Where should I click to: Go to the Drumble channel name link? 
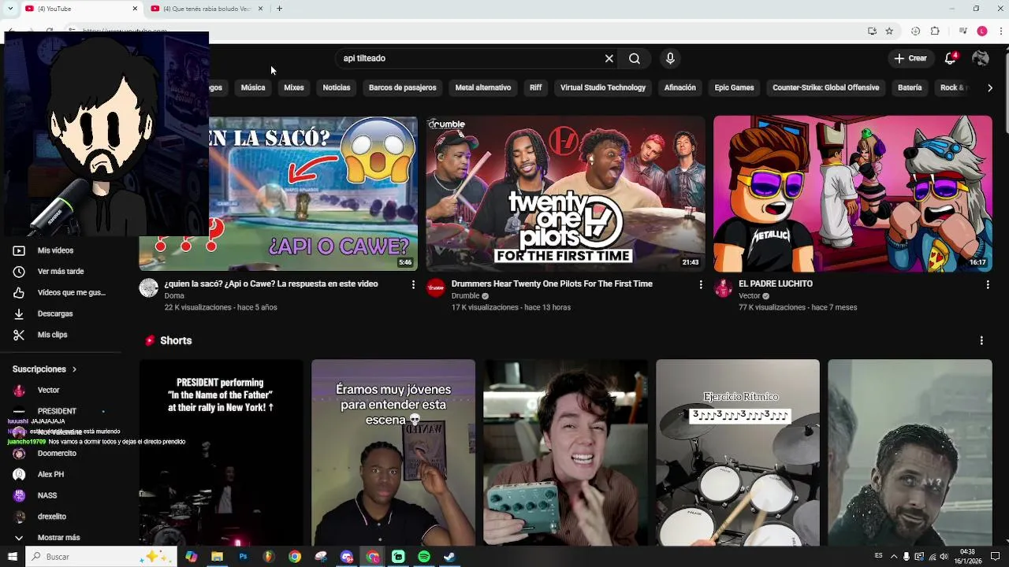click(x=465, y=296)
